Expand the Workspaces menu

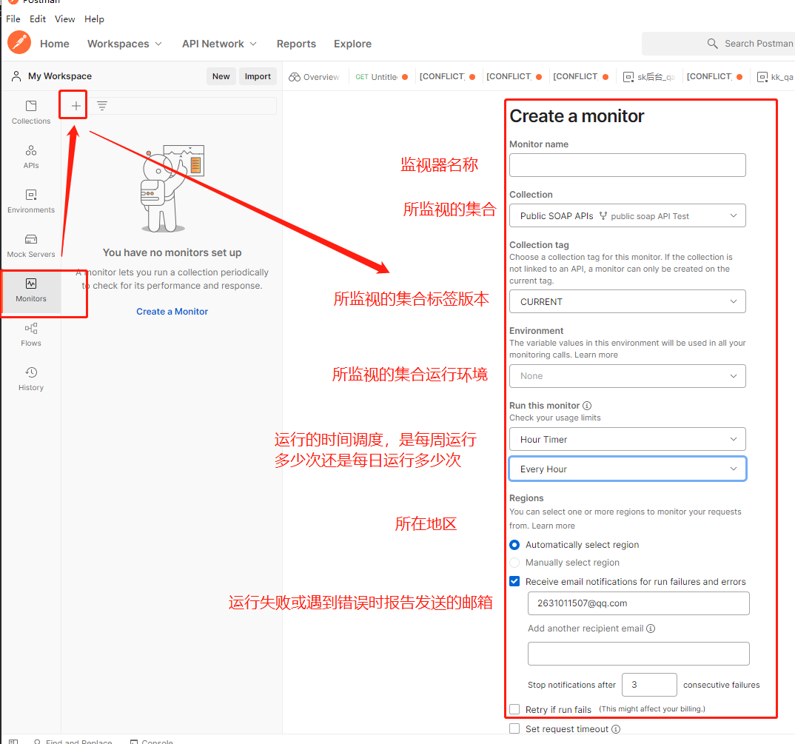click(124, 44)
